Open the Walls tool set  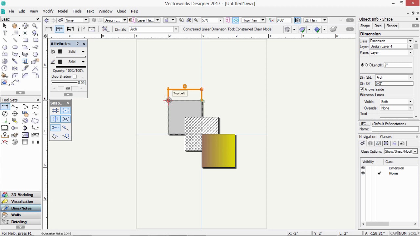pos(21,215)
